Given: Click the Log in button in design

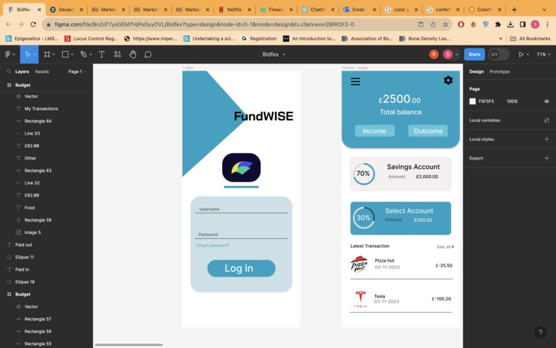Looking at the screenshot, I should click(x=241, y=268).
